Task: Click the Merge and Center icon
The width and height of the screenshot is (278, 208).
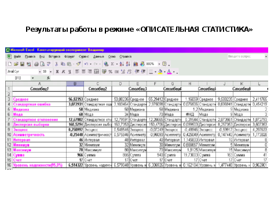Action: click(96, 72)
